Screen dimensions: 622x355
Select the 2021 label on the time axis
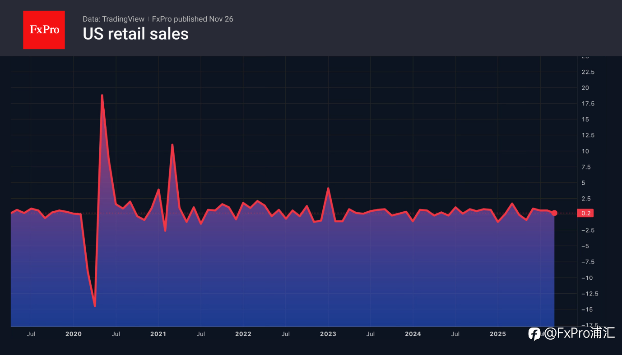click(158, 334)
